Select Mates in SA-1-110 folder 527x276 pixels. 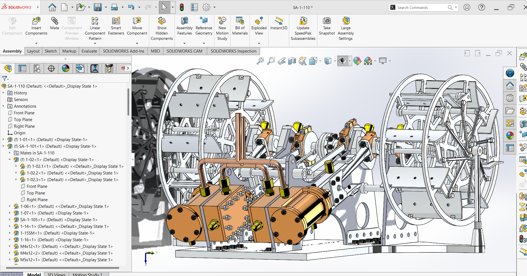click(37, 153)
